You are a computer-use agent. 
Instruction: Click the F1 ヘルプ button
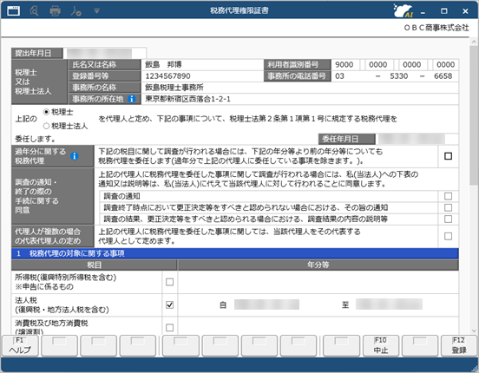20,346
